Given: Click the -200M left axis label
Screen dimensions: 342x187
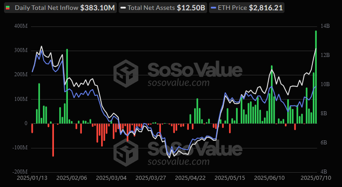Looking at the screenshot, I should click(x=19, y=172).
